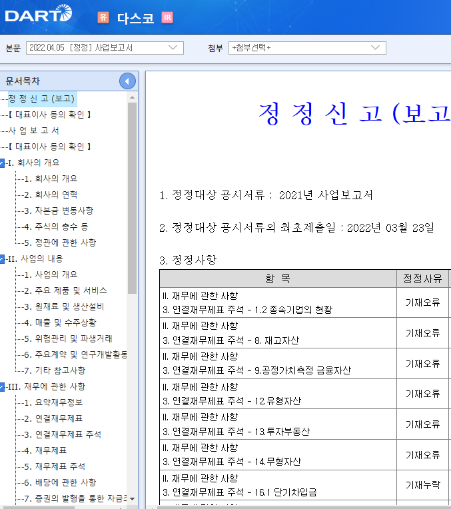451x509 pixels.
Task: Open 6. 배당에 관한 사항
Action: pyautogui.click(x=60, y=482)
